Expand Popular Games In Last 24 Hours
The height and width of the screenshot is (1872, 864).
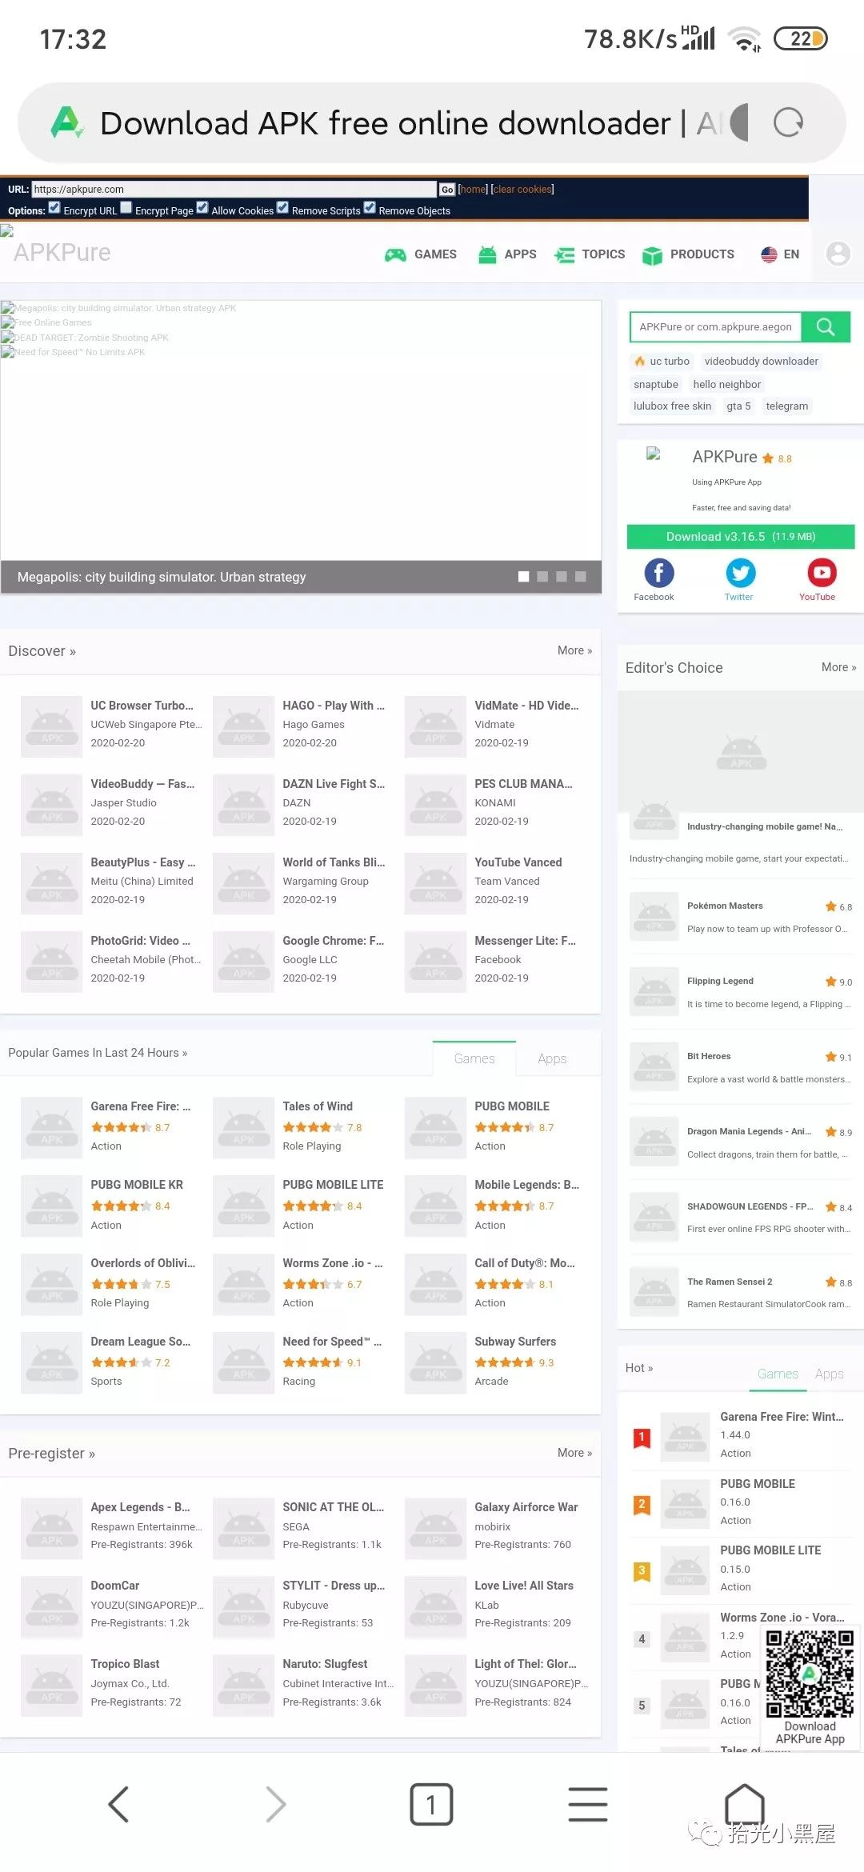[98, 1053]
